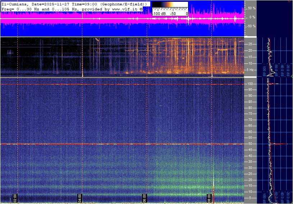Jump to the 08:00 time marker
The height and width of the screenshot is (204, 293).
coord(209,198)
